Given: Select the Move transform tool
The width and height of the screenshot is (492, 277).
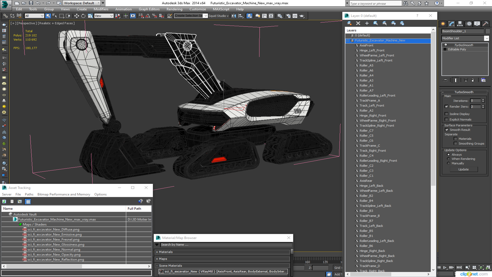Looking at the screenshot, I should 76,16.
